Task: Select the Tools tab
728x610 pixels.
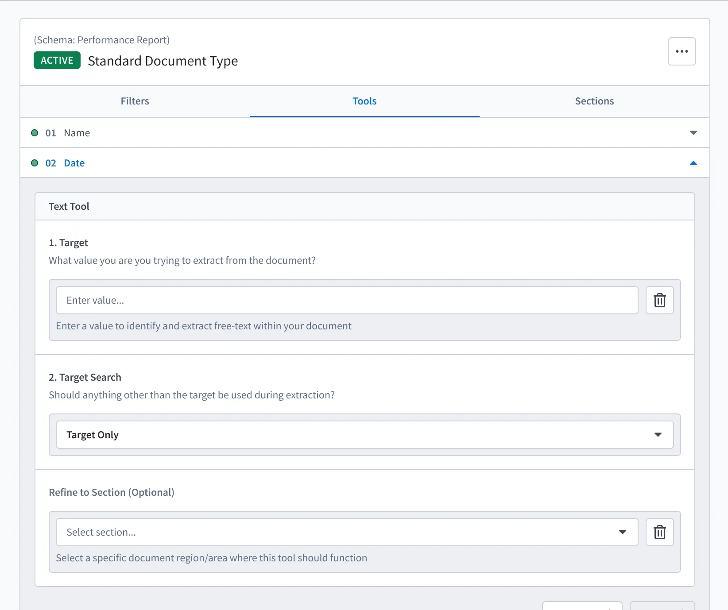Action: click(364, 101)
